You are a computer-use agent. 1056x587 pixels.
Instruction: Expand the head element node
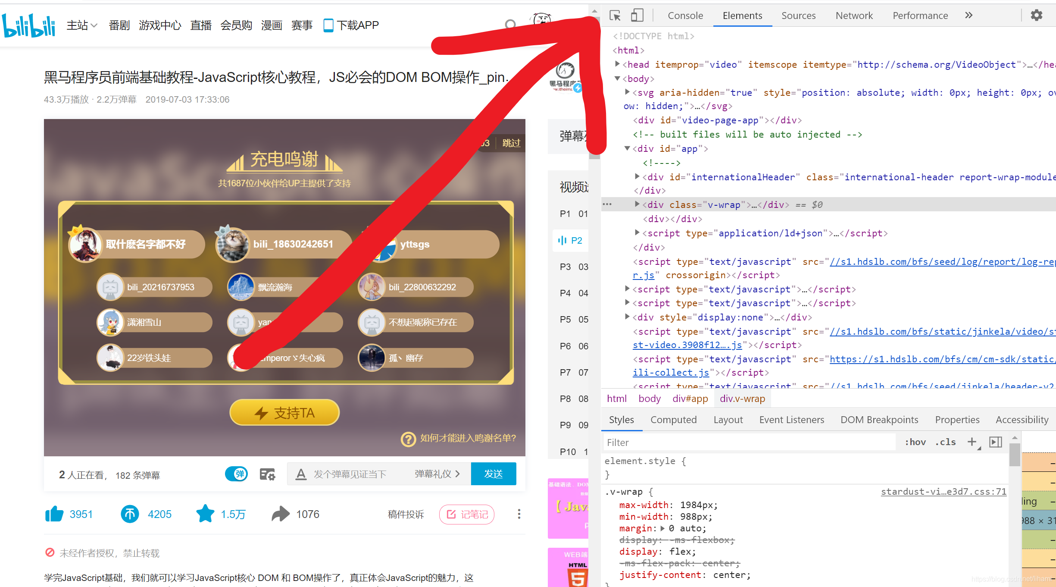[617, 64]
